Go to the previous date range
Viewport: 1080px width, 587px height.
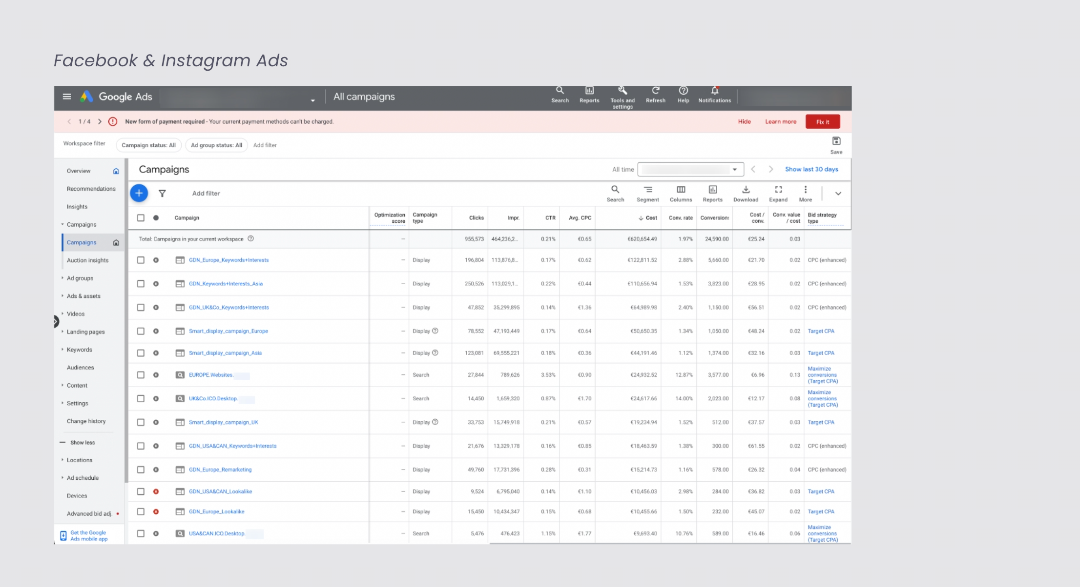coord(753,169)
